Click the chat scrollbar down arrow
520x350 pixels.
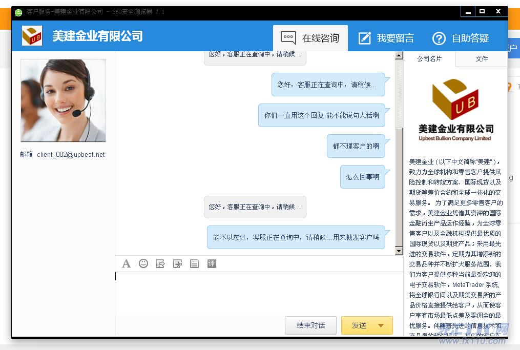(x=399, y=251)
